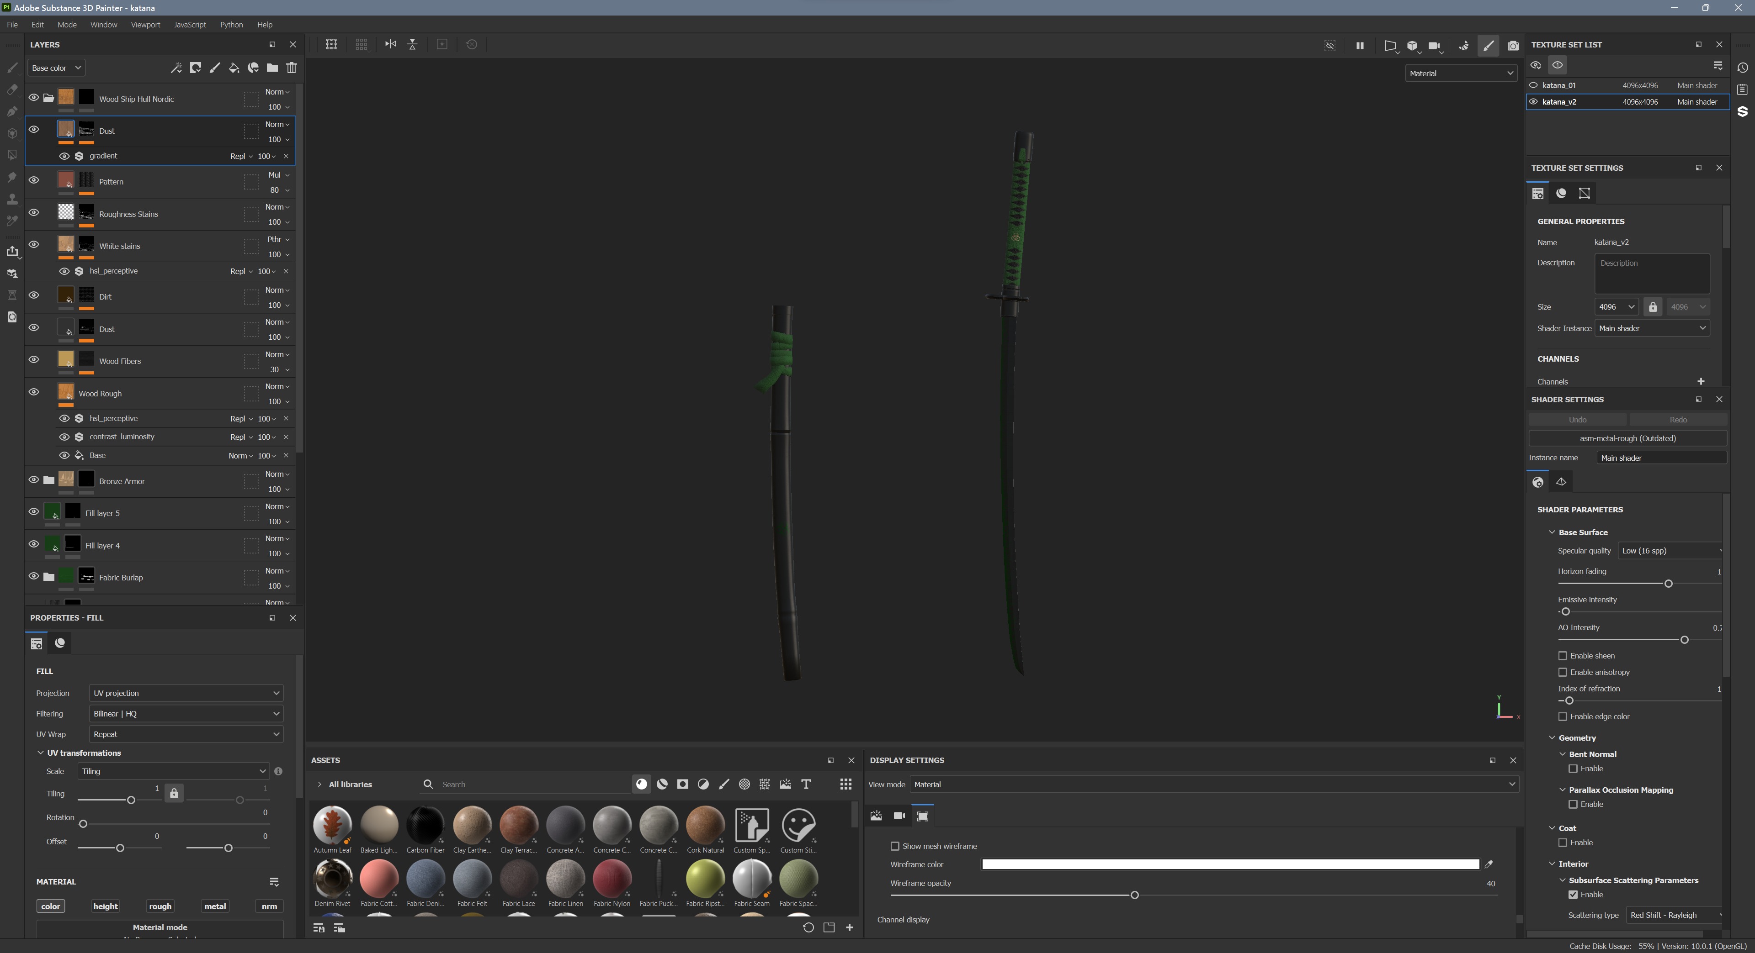
Task: Enable Show mesh wireframe checkbox
Action: 895,846
